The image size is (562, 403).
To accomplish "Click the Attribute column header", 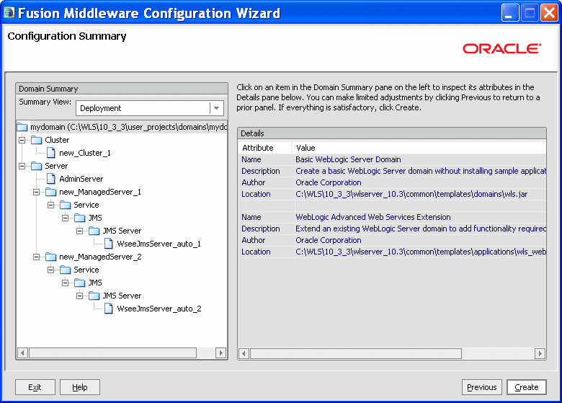I will click(x=265, y=148).
